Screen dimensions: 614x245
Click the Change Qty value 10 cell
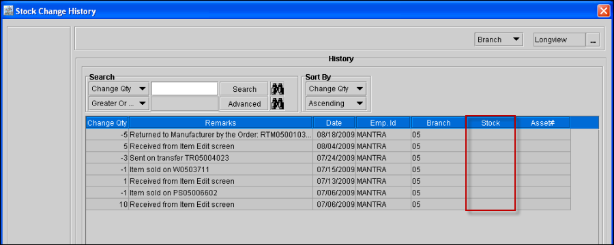[107, 204]
